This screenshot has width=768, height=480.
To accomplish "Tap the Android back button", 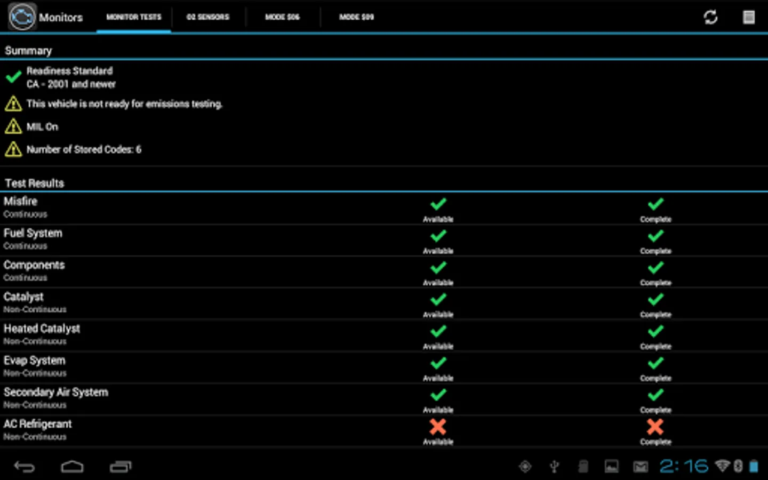I will pyautogui.click(x=24, y=467).
